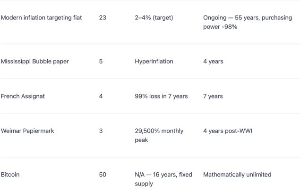Viewport: 300px width, 195px height.
Task: Click the Mathematically unlimited cell
Action: pos(237,175)
